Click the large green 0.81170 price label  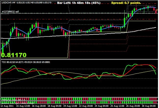14,55
